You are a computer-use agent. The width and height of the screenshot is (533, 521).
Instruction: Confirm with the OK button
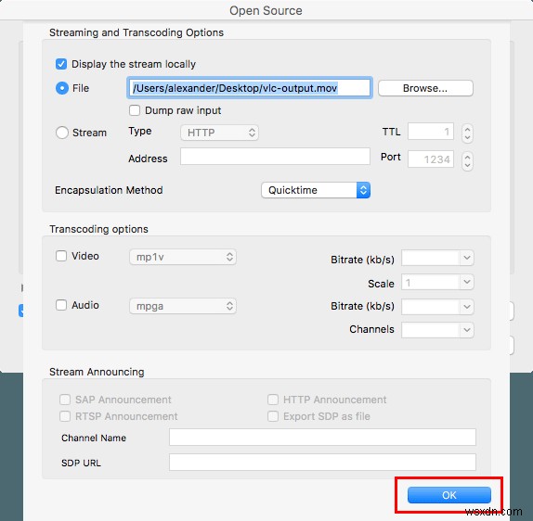click(x=449, y=495)
